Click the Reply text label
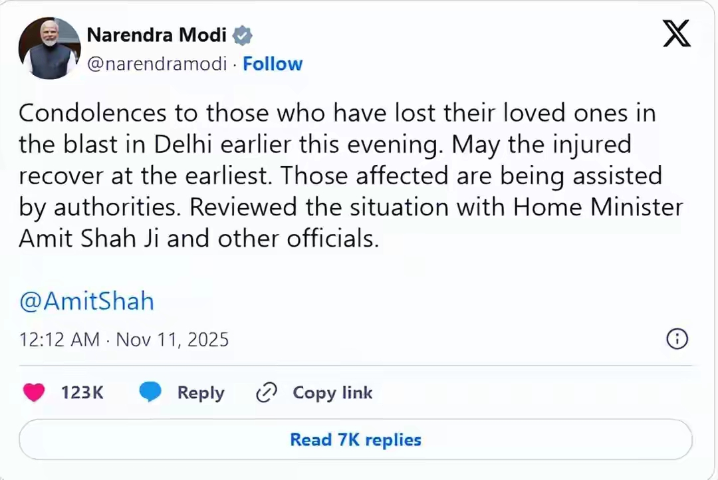This screenshot has width=718, height=480. pyautogui.click(x=200, y=393)
